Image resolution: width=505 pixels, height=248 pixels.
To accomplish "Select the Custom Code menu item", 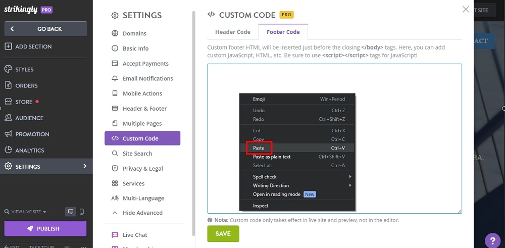I will (x=142, y=138).
